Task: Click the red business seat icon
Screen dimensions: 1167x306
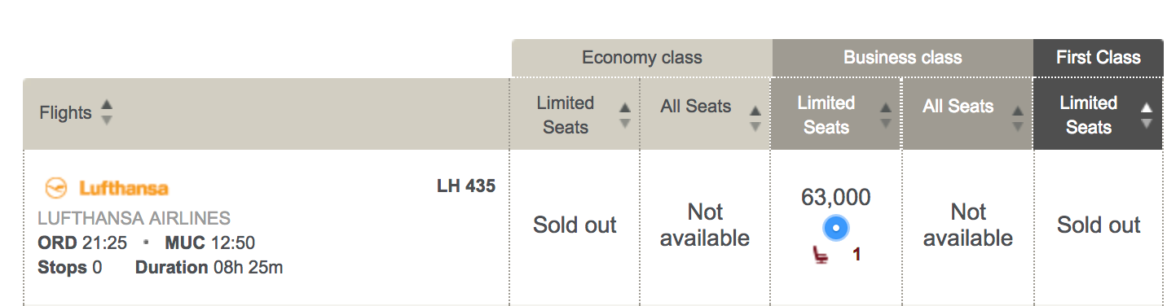Action: [821, 255]
